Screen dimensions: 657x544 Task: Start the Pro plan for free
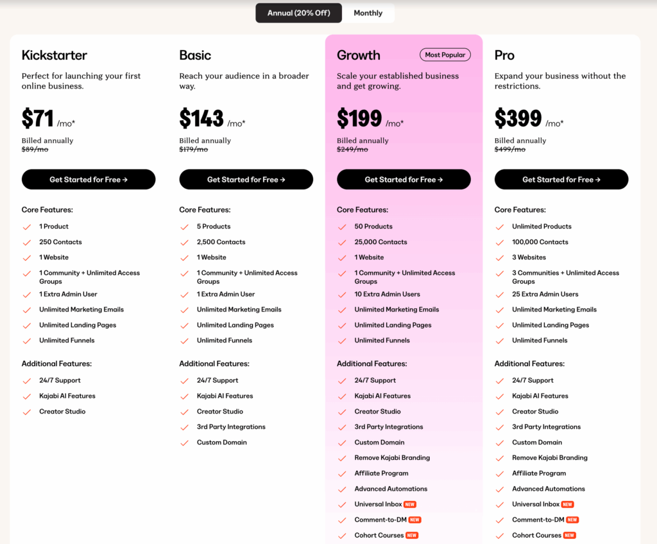[x=561, y=180]
